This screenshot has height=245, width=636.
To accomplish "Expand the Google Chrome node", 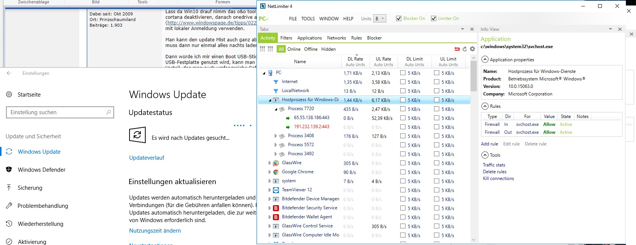I will coord(270,172).
